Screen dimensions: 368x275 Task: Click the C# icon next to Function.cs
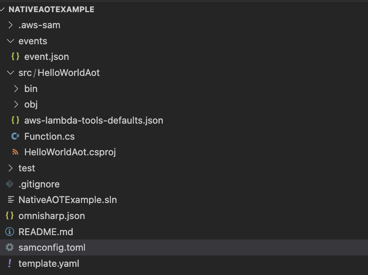click(x=16, y=136)
